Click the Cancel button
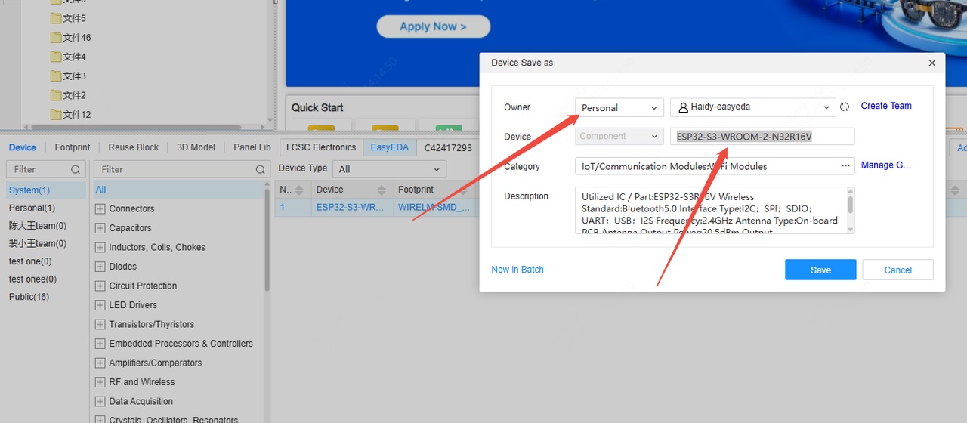The image size is (967, 423). [x=898, y=270]
